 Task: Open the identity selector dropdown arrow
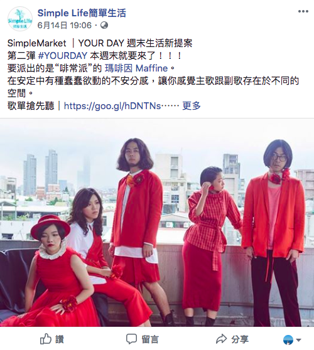(298, 340)
